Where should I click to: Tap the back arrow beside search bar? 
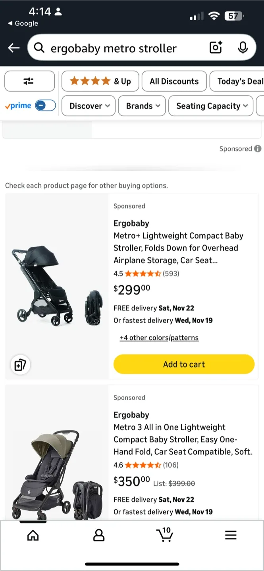pyautogui.click(x=13, y=48)
